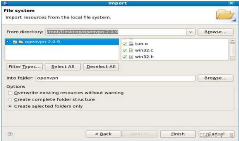The height and width of the screenshot is (141, 239).
Task: Click the Deselect All button
Action: click(101, 67)
